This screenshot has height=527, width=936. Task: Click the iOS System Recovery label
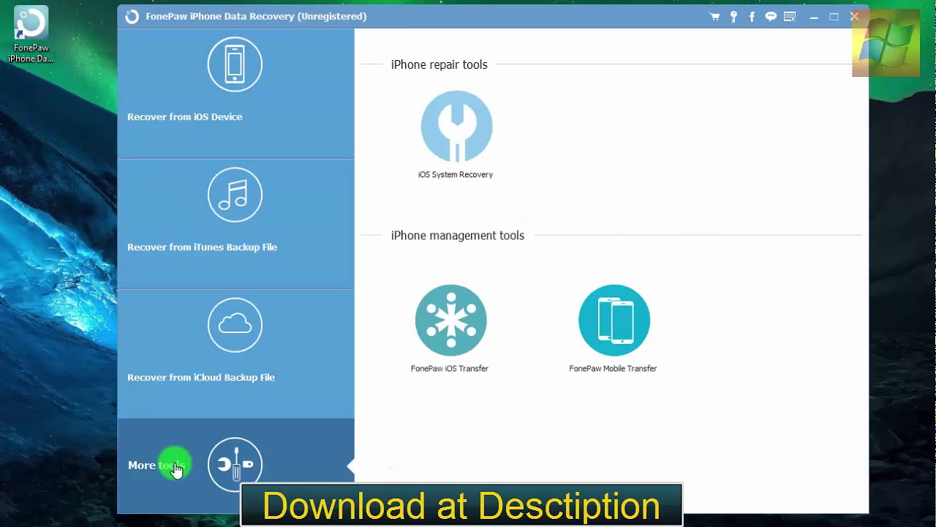456,174
